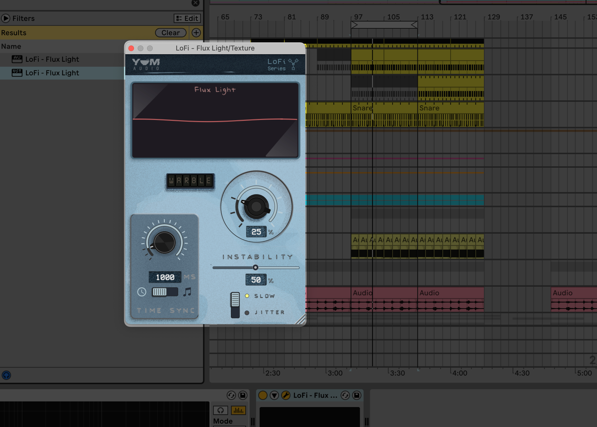The width and height of the screenshot is (597, 427).
Task: Click the Warble amount knob
Action: click(x=256, y=206)
